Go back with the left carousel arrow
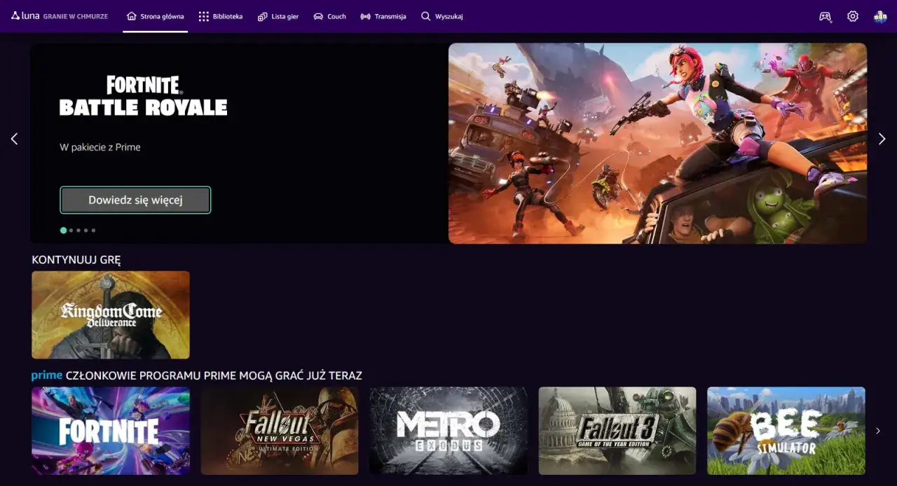Viewport: 897px width, 486px height. [x=14, y=138]
